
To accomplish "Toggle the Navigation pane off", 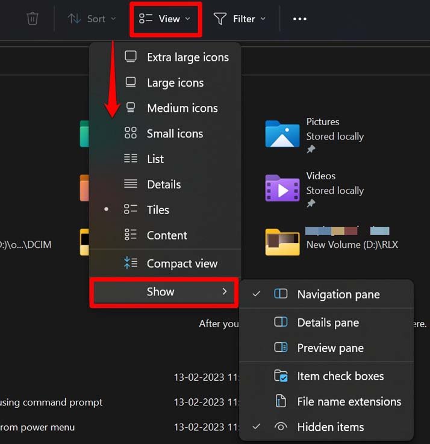I will coord(338,294).
